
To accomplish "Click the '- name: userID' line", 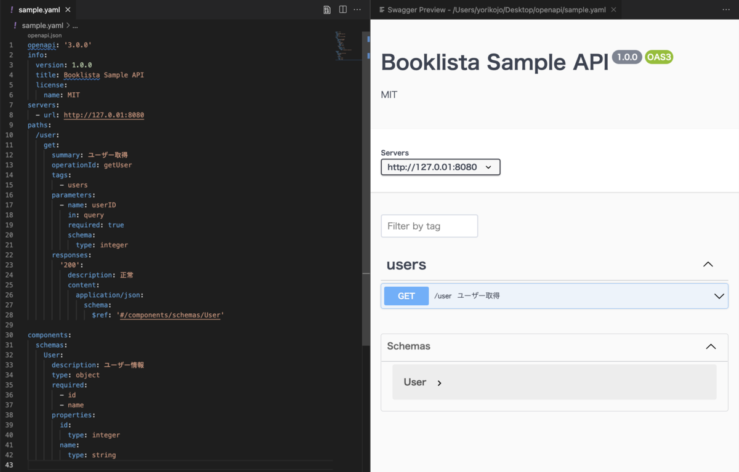I will [x=88, y=205].
